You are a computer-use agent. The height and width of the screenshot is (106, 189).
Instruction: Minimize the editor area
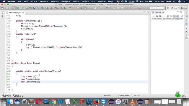[144, 12]
